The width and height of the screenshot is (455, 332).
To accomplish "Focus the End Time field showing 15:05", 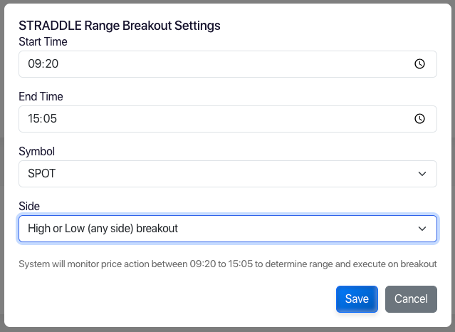I will 228,119.
